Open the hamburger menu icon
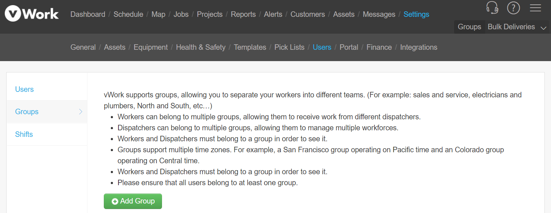The width and height of the screenshot is (551, 213). tap(535, 8)
